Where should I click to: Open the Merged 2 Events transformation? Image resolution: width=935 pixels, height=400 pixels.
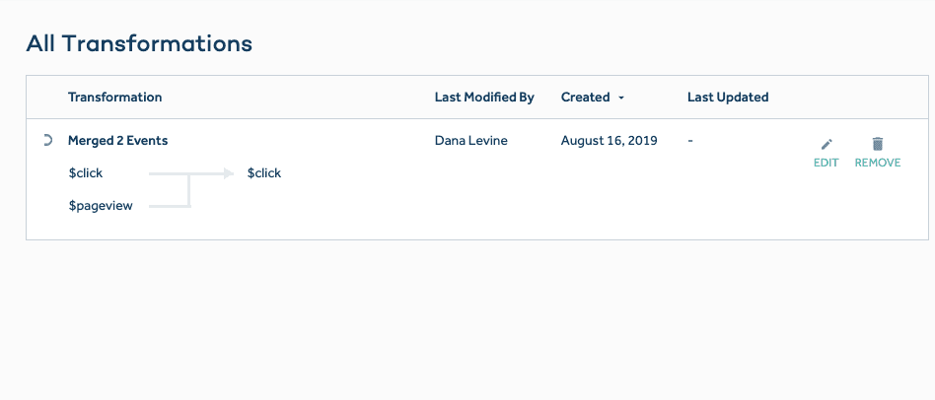click(117, 141)
